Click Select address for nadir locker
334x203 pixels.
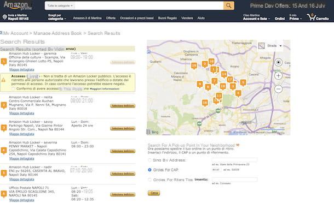tap(123, 174)
